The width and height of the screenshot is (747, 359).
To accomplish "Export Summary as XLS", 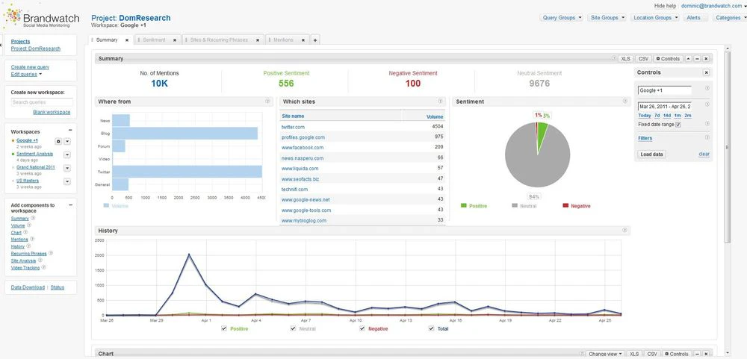I will tap(625, 58).
